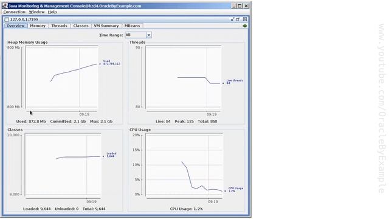Click the 'Loaded: 9,644' classes value
Image resolution: width=389 pixels, height=219 pixels.
pyautogui.click(x=36, y=209)
